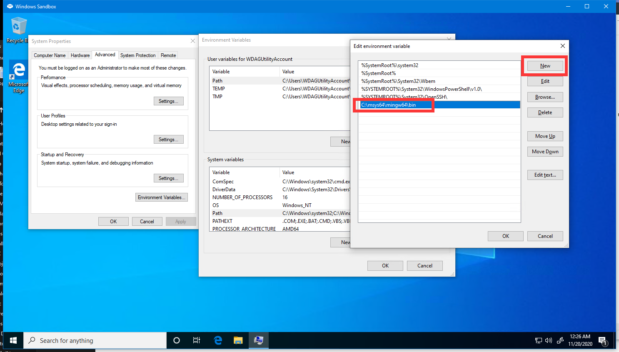Select system variable Path row
Viewport: 619px width, 352px height.
click(281, 213)
